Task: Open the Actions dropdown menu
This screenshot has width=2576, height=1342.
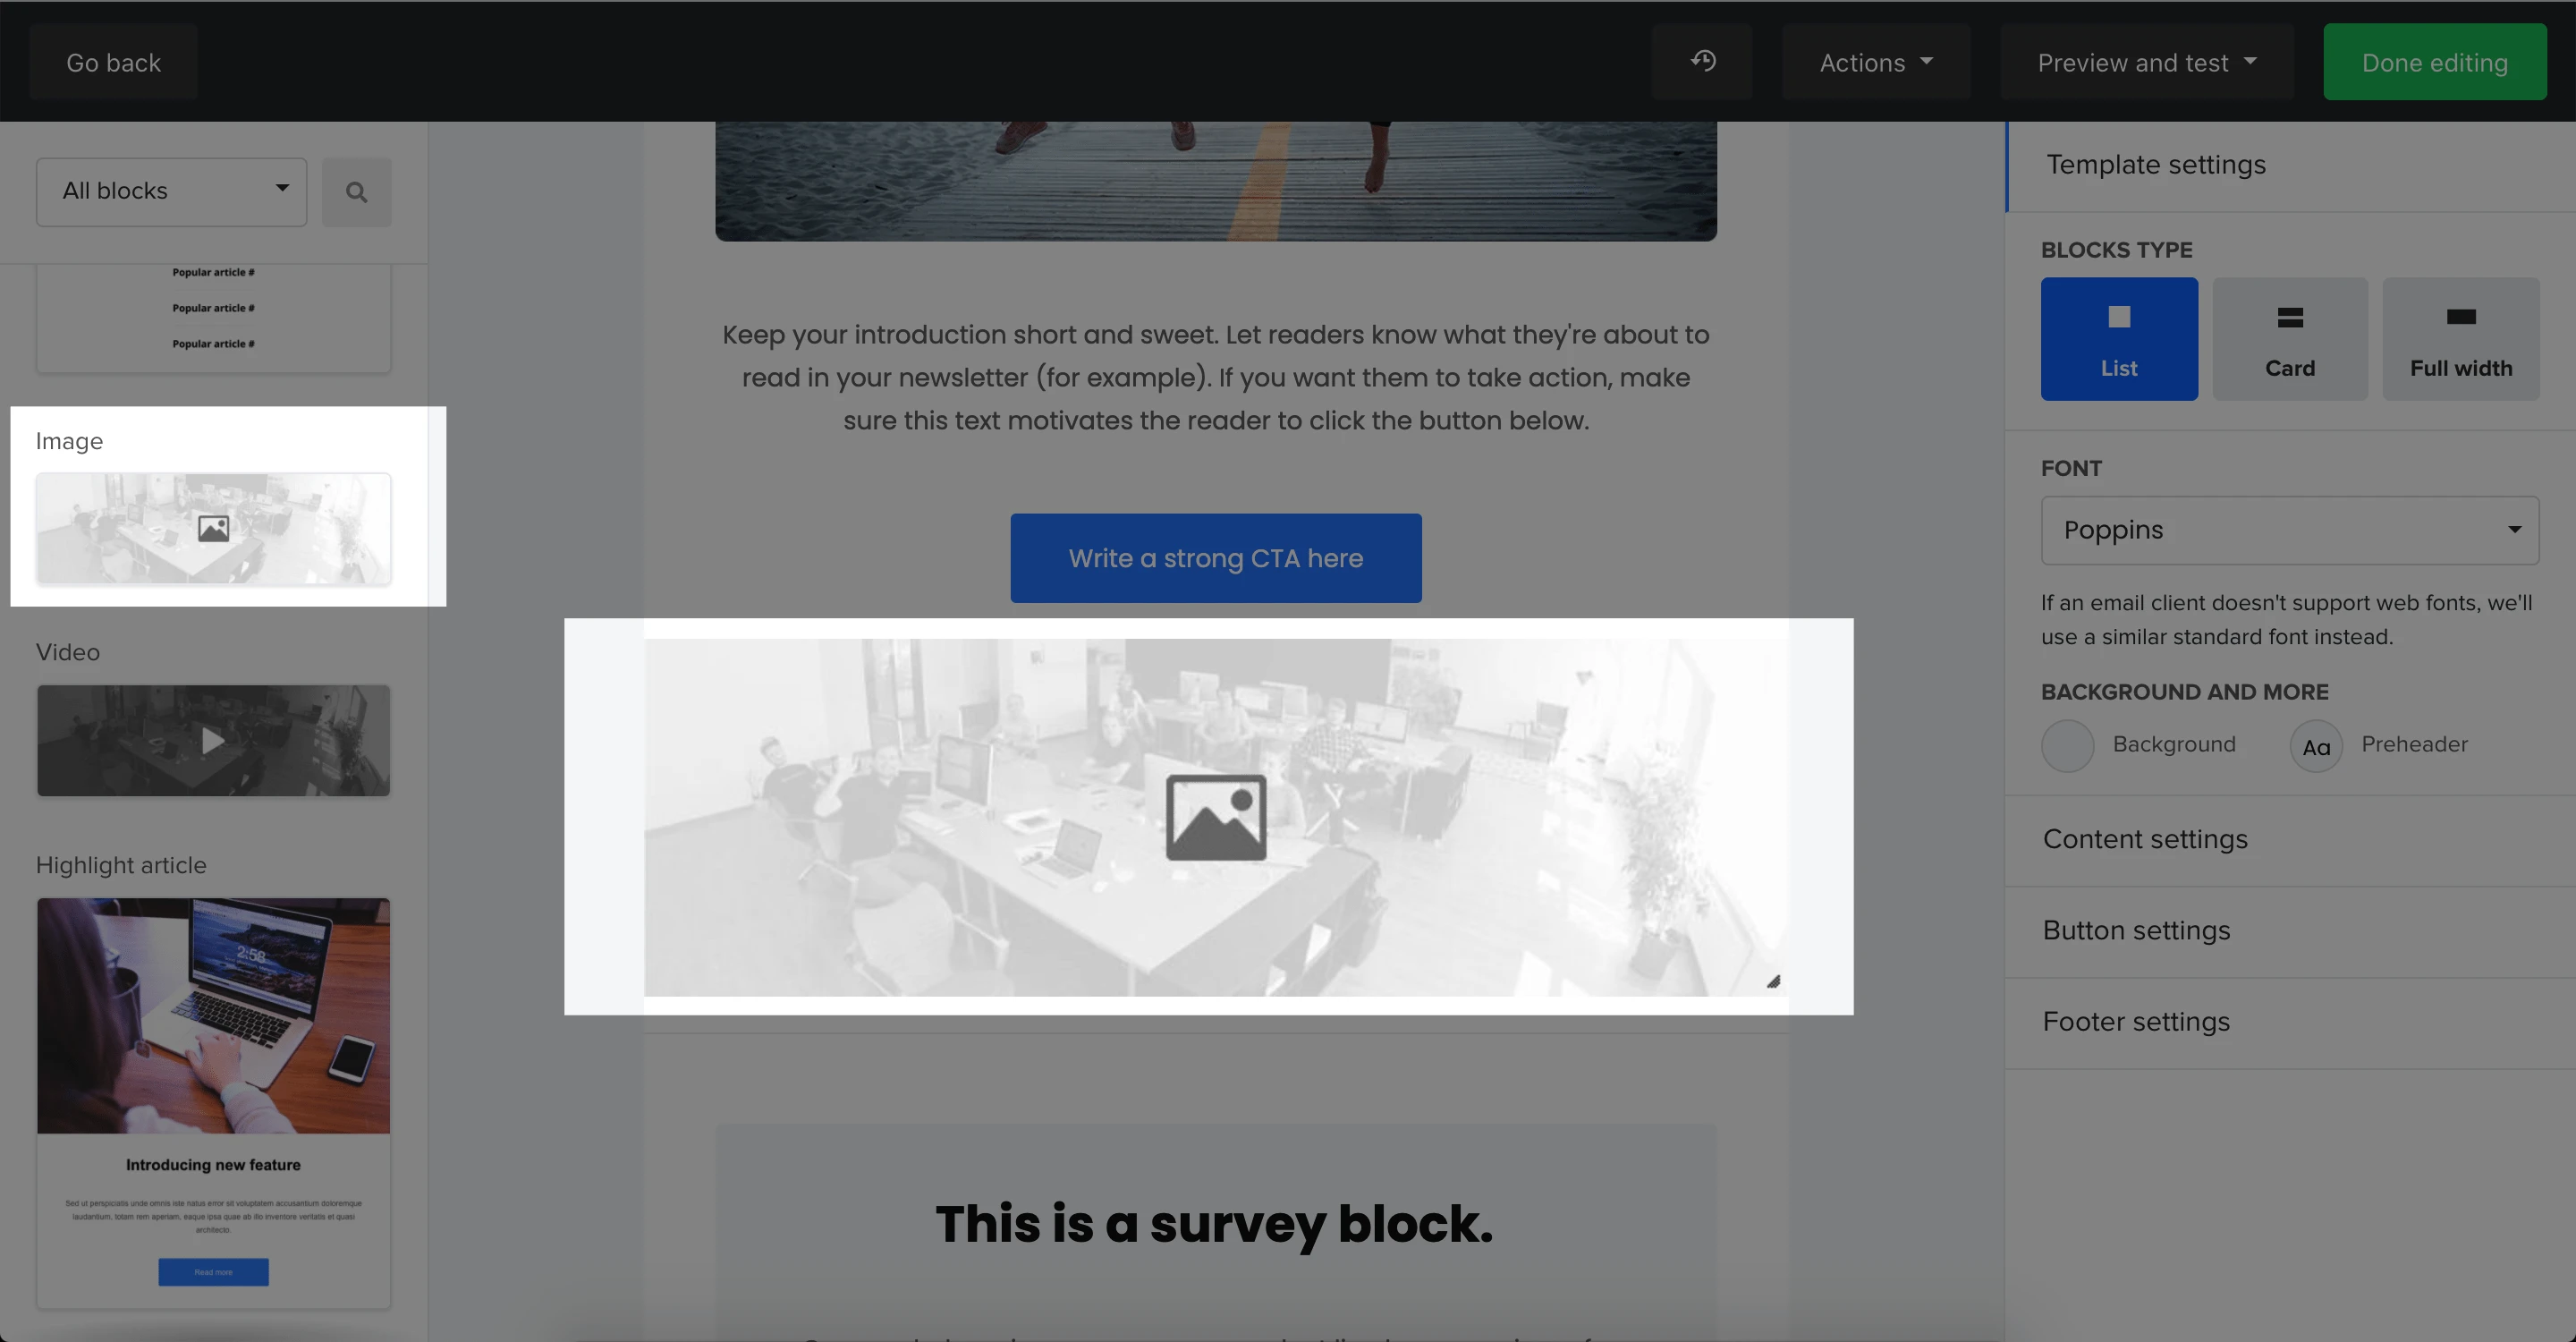Action: click(x=1875, y=62)
